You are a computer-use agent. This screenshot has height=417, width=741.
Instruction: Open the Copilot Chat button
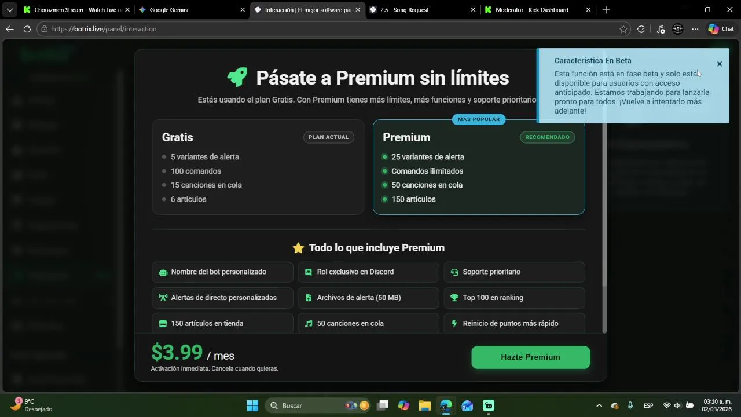click(x=721, y=29)
